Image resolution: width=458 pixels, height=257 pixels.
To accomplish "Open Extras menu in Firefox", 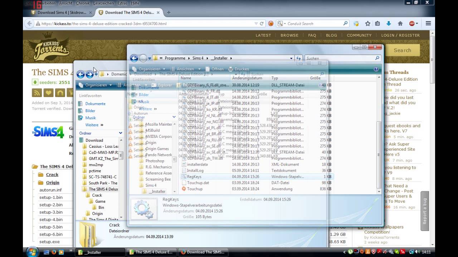I will [122, 3].
